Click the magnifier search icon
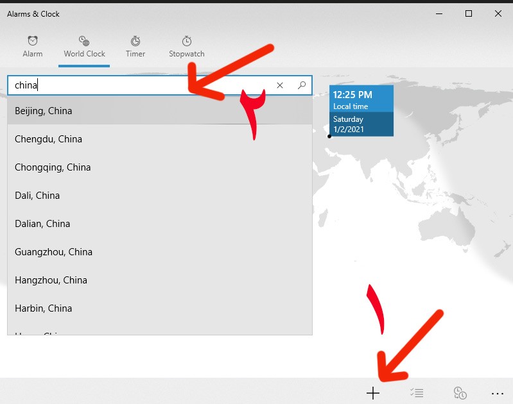Viewport: 513px width, 404px height. coord(302,85)
